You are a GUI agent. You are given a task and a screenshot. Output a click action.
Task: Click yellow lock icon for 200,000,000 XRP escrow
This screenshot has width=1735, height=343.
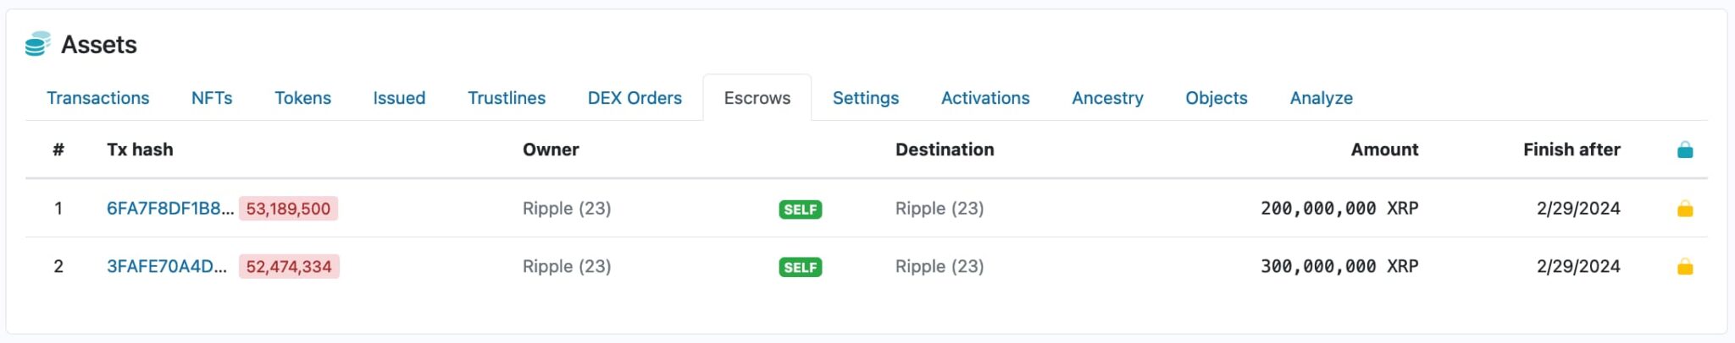pos(1684,209)
